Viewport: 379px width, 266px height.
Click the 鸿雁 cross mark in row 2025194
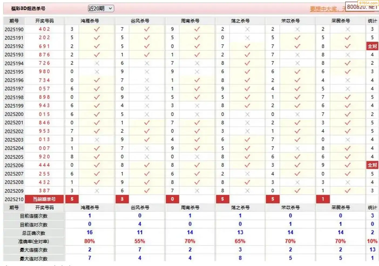click(97, 63)
